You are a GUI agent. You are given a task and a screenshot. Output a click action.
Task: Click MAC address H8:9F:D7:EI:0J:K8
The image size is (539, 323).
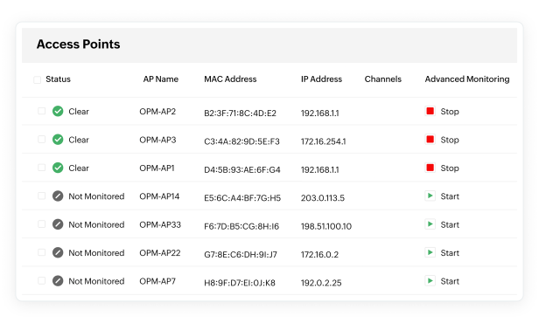(240, 283)
